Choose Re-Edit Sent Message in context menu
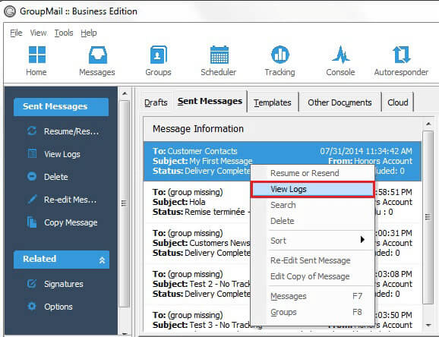 tap(312, 260)
